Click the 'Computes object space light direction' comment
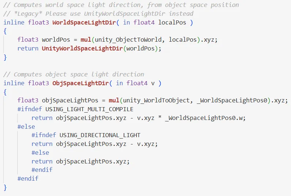 (x=74, y=75)
